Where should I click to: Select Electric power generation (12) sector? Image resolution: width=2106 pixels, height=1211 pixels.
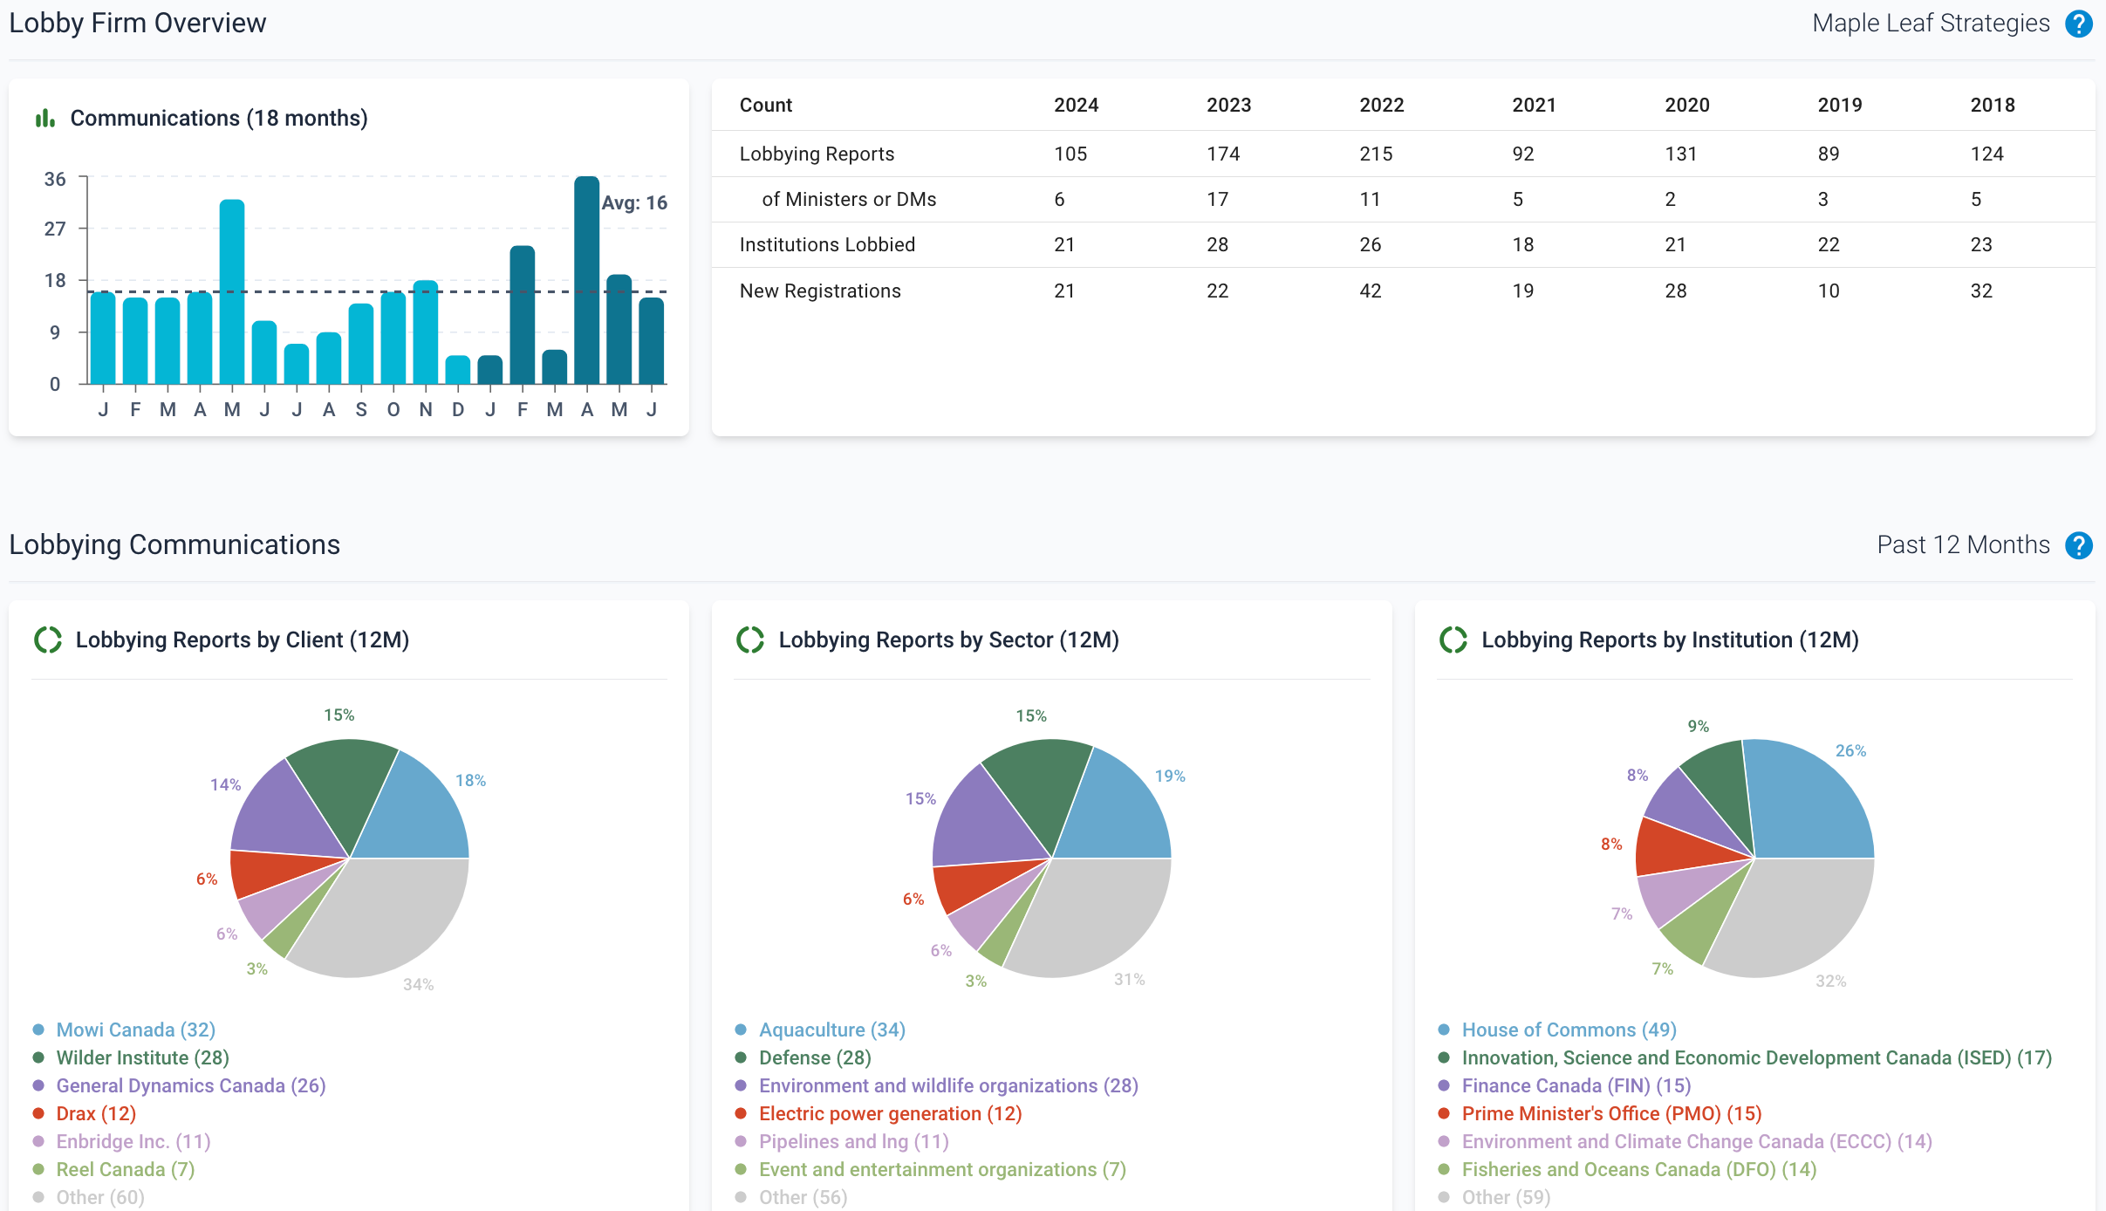click(x=890, y=1113)
